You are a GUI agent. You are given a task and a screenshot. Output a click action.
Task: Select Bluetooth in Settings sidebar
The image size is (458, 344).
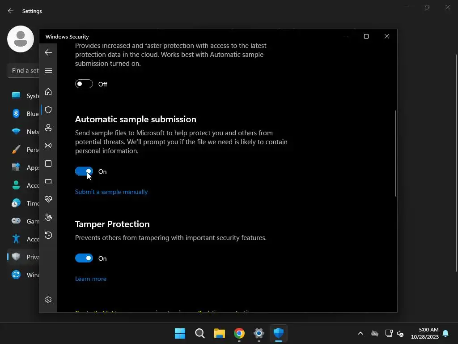click(x=23, y=114)
